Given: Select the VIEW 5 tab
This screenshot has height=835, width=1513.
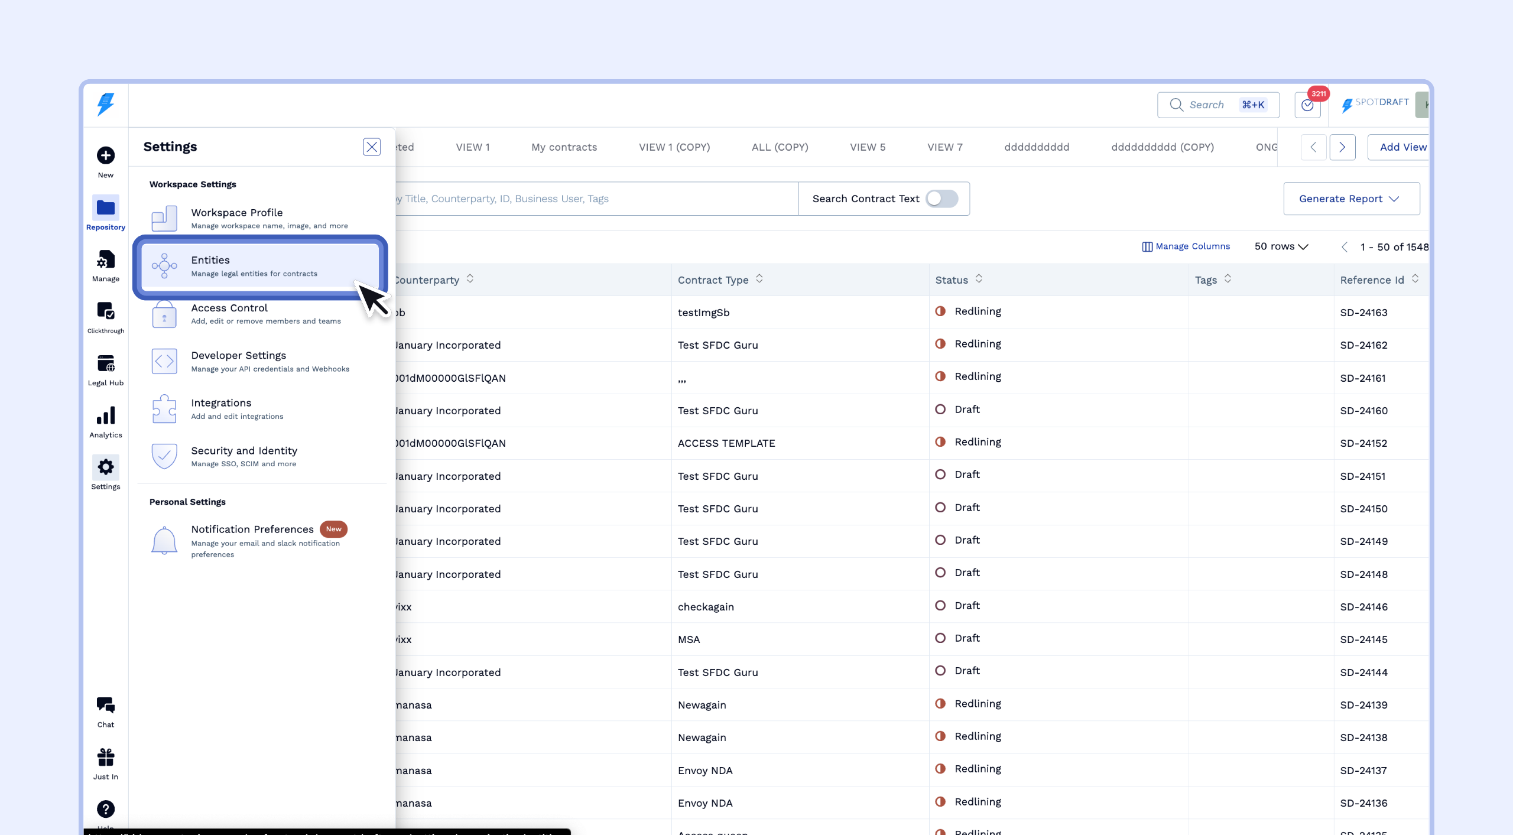Looking at the screenshot, I should coord(867,147).
